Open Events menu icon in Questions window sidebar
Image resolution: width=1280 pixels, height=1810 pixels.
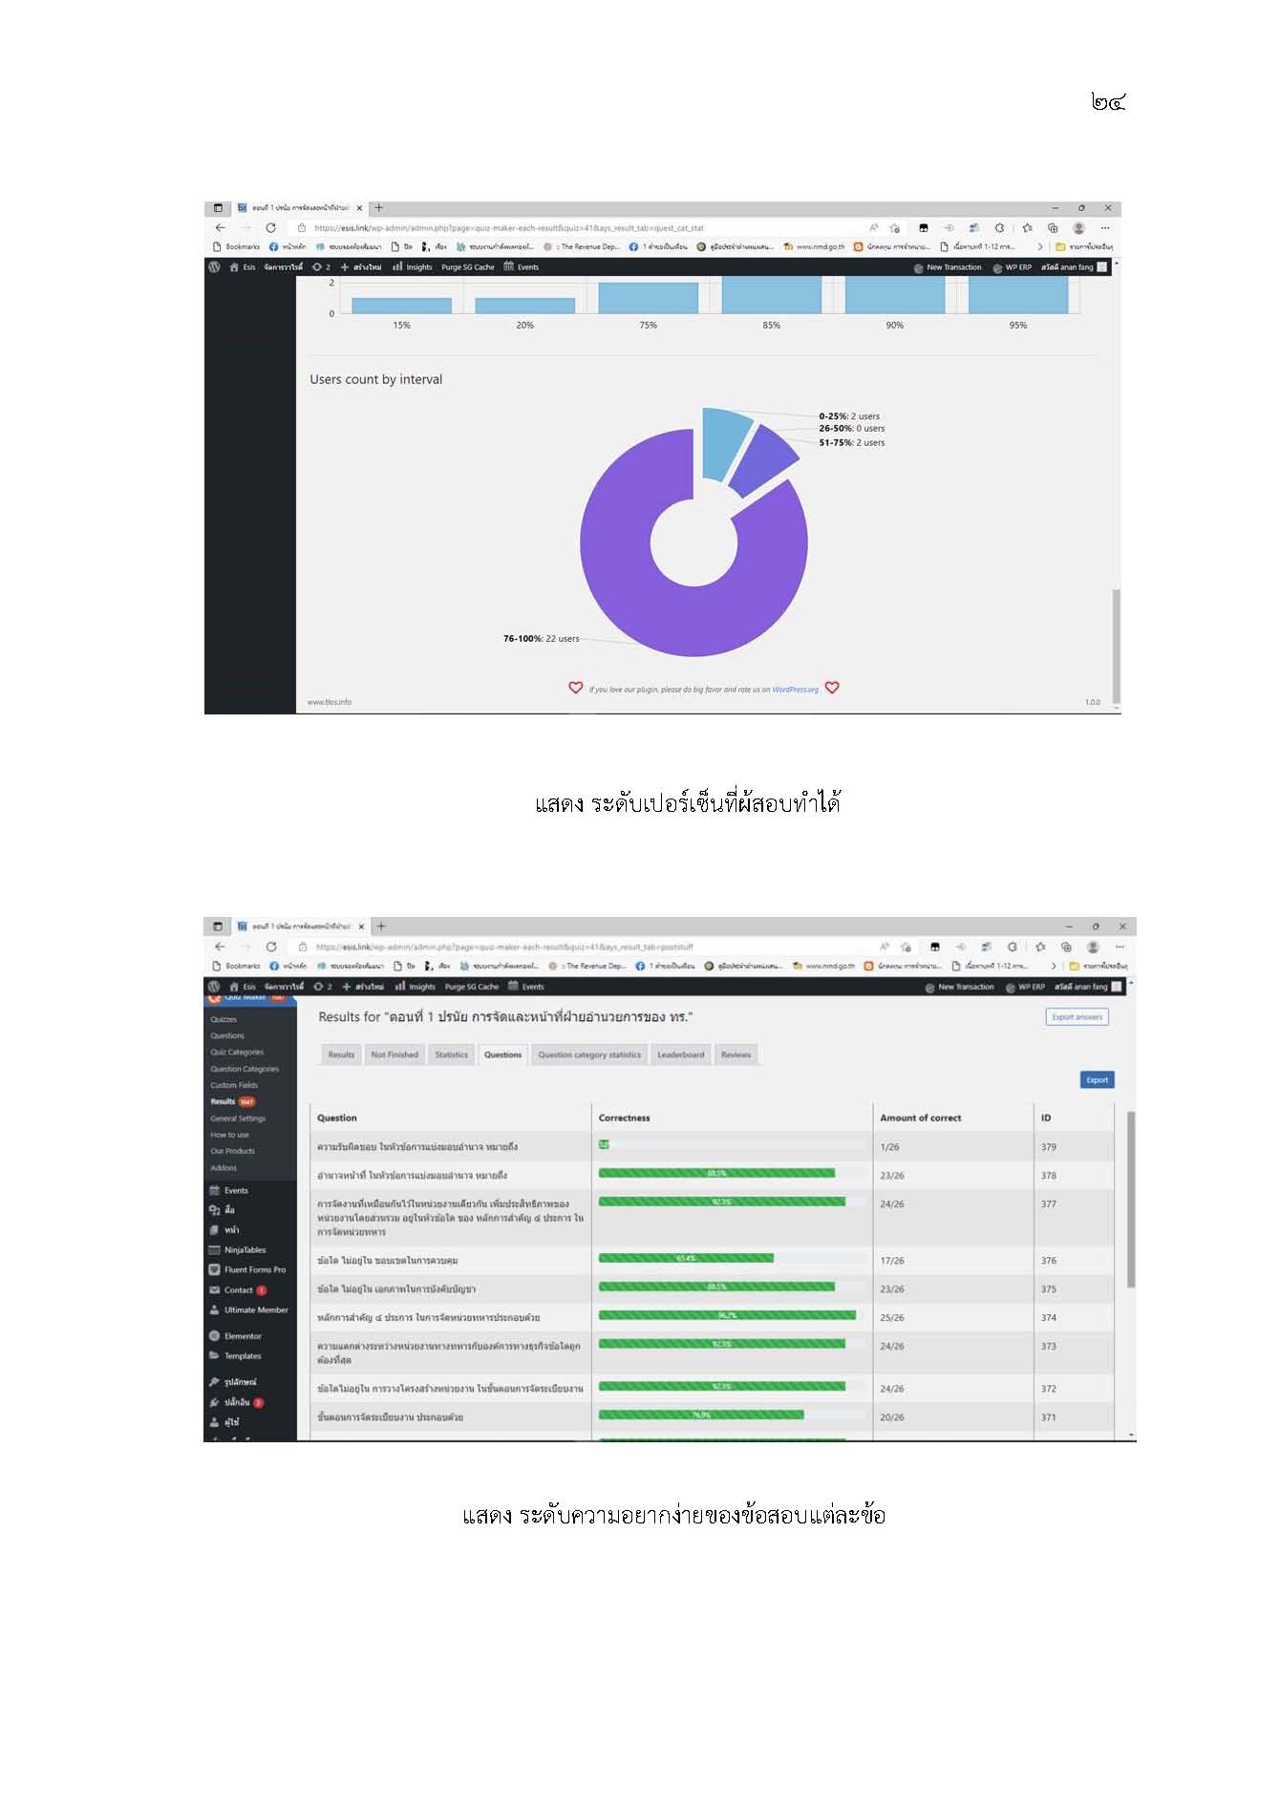coord(214,1190)
